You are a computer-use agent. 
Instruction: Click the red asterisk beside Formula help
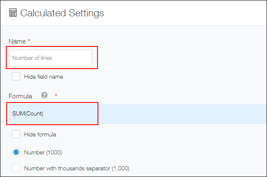click(x=56, y=95)
